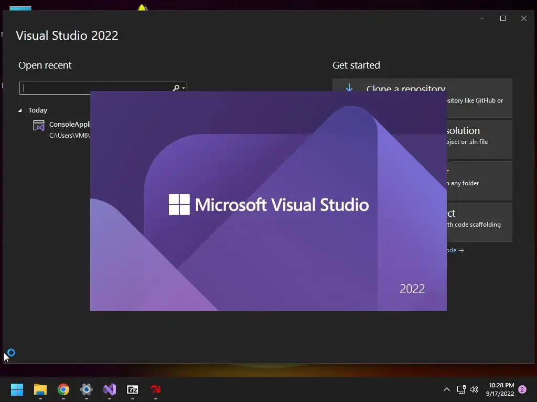Close the Visual Studio 2022 start window
Image resolution: width=537 pixels, height=402 pixels.
click(x=524, y=18)
